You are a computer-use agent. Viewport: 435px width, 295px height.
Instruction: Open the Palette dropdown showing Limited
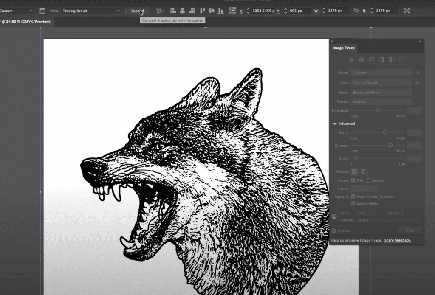point(381,101)
